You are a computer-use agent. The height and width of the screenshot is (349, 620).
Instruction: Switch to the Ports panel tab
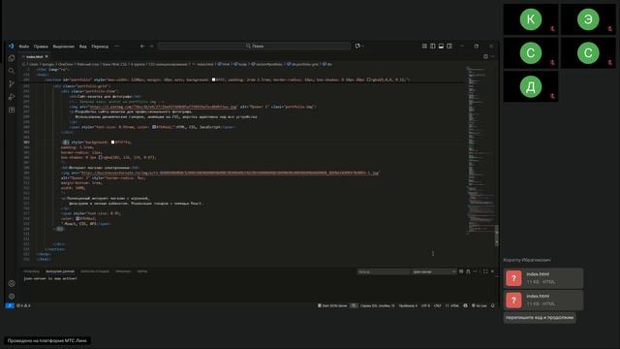(x=142, y=271)
